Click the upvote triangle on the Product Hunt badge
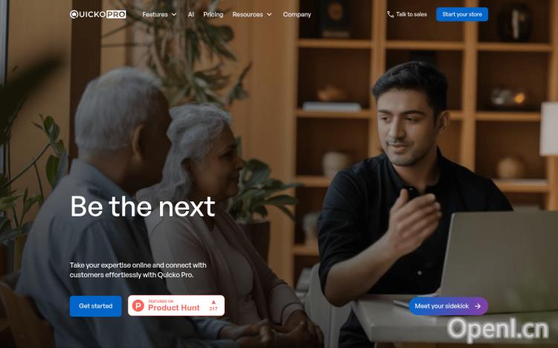 tap(214, 302)
